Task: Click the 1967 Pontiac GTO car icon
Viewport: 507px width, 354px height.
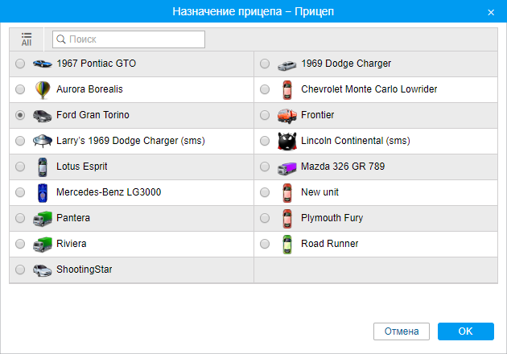Action: tap(42, 64)
